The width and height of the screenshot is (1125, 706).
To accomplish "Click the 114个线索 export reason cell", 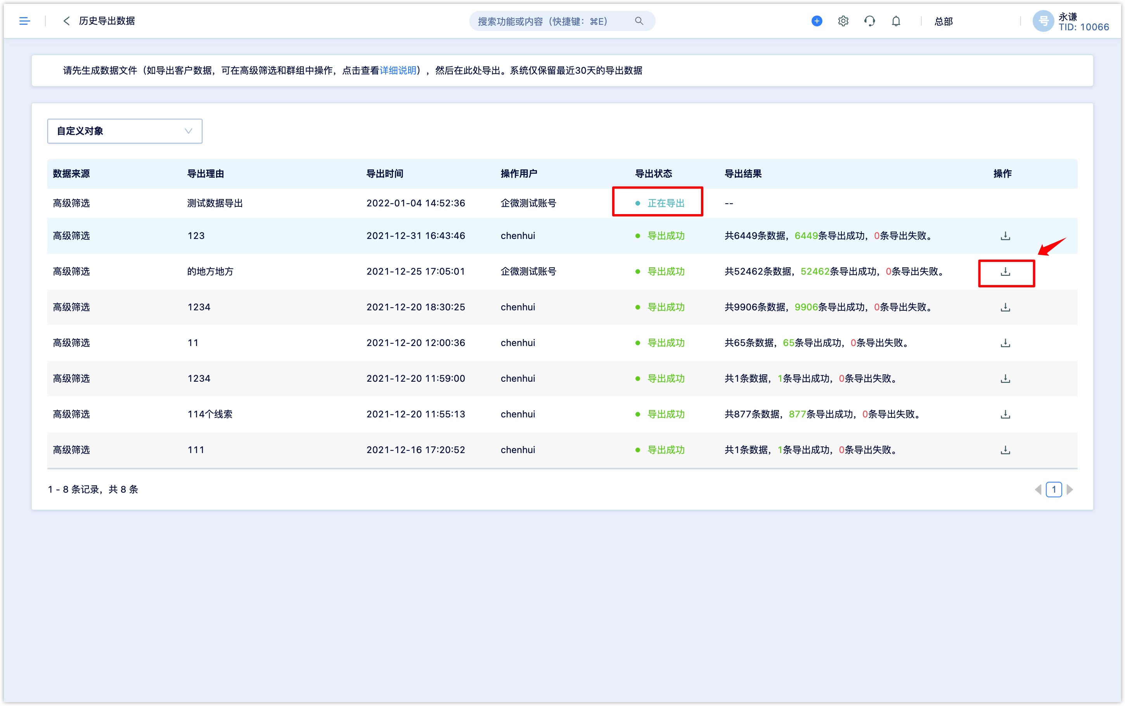I will pos(210,414).
